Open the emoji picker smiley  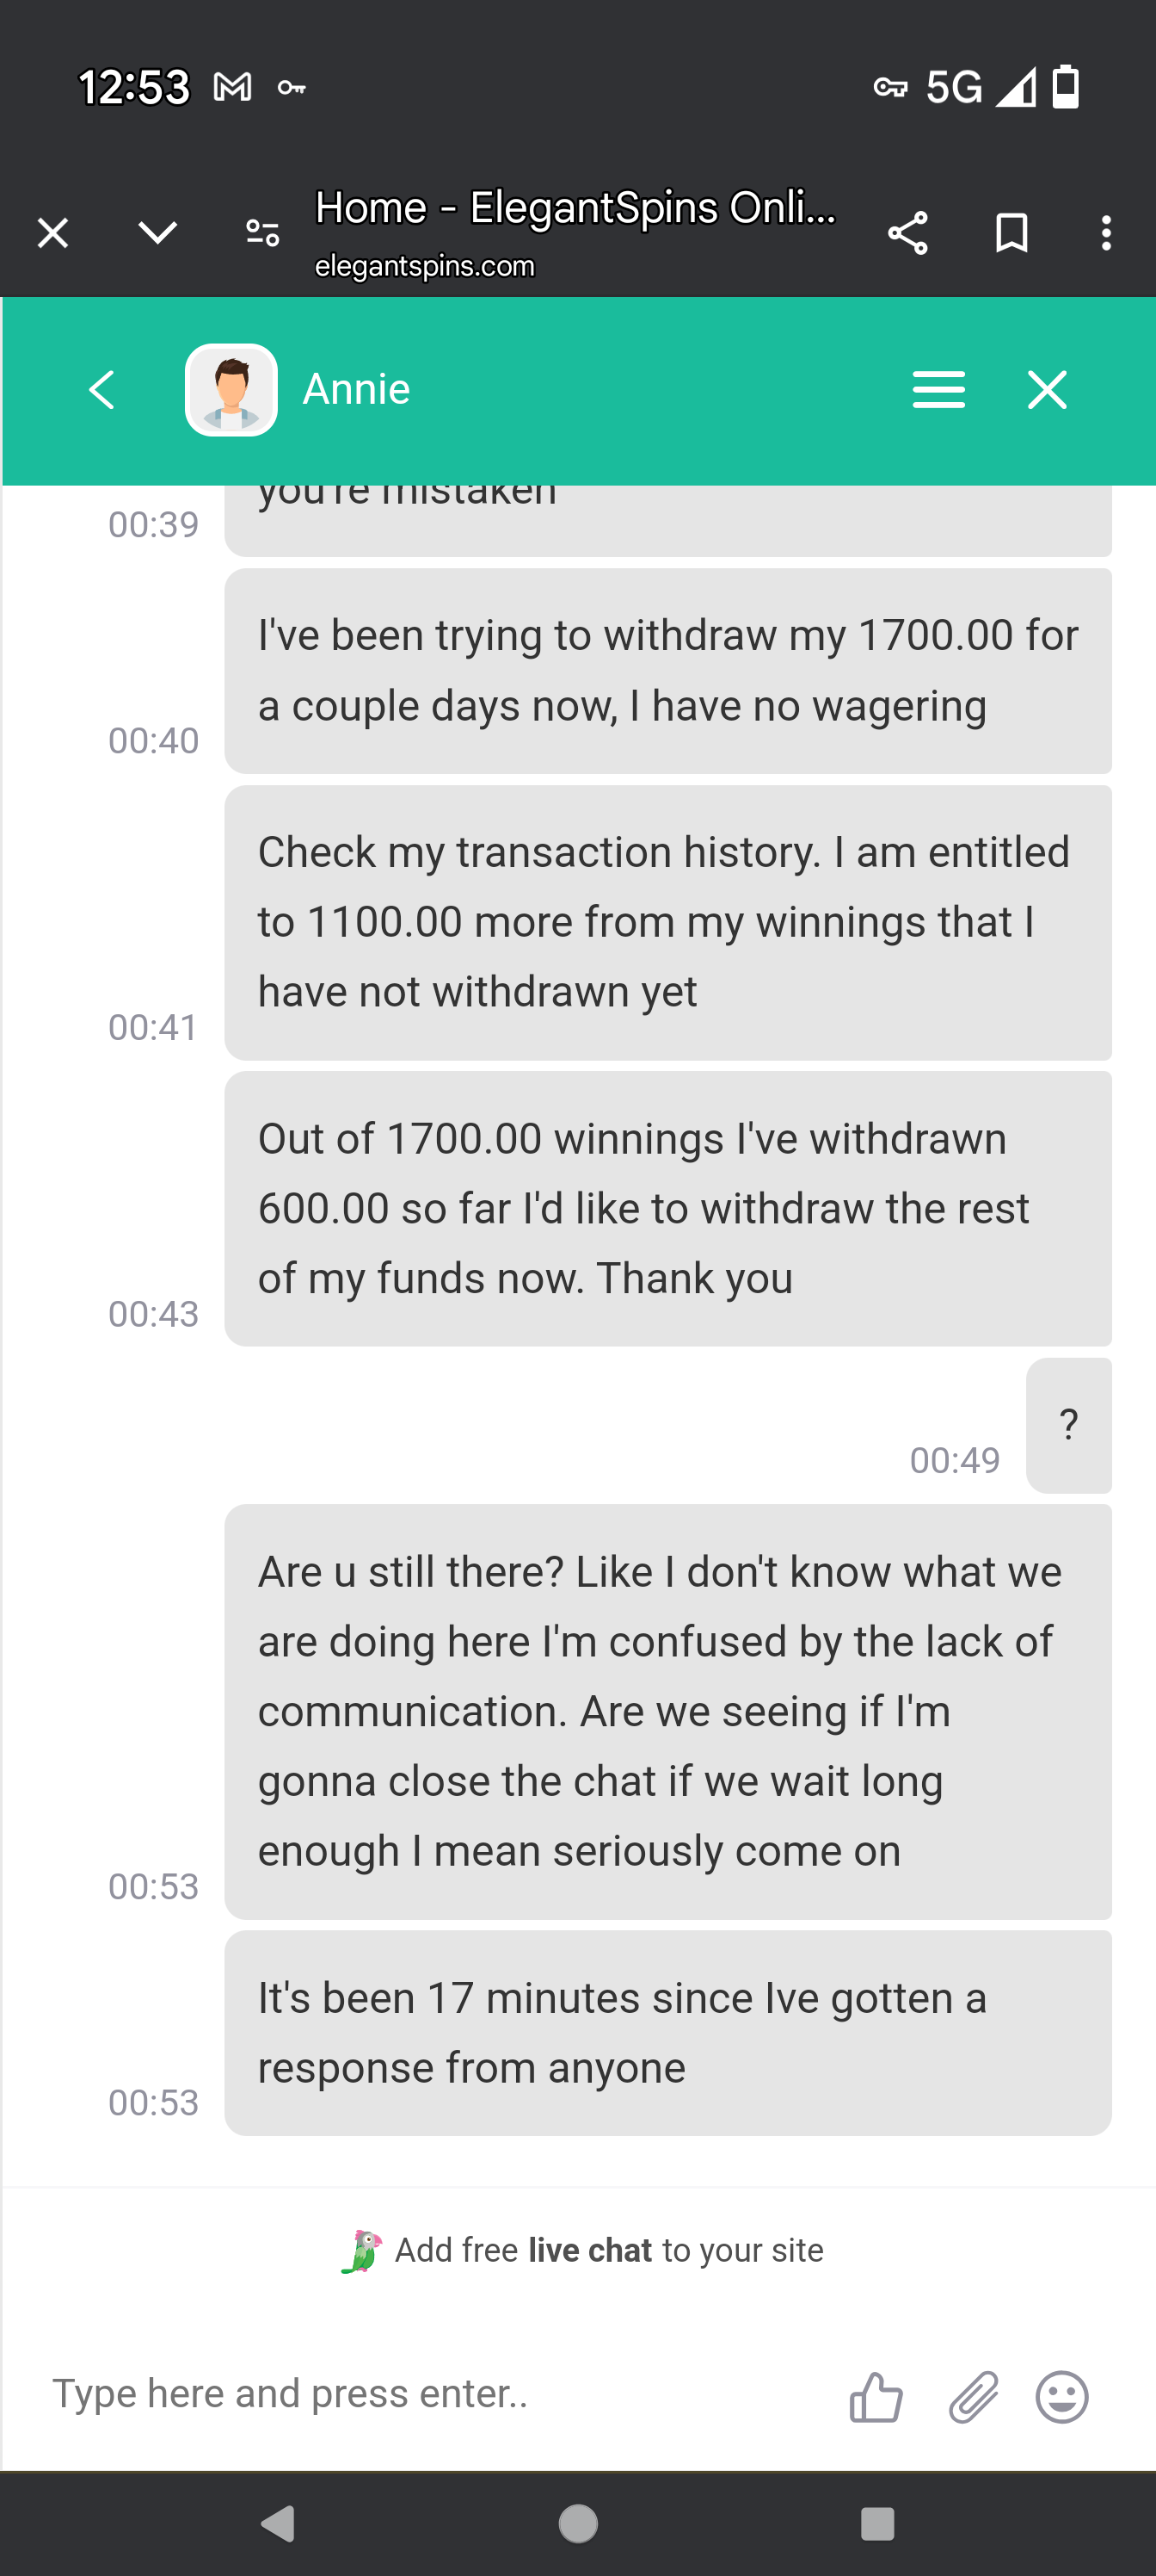pos(1061,2397)
